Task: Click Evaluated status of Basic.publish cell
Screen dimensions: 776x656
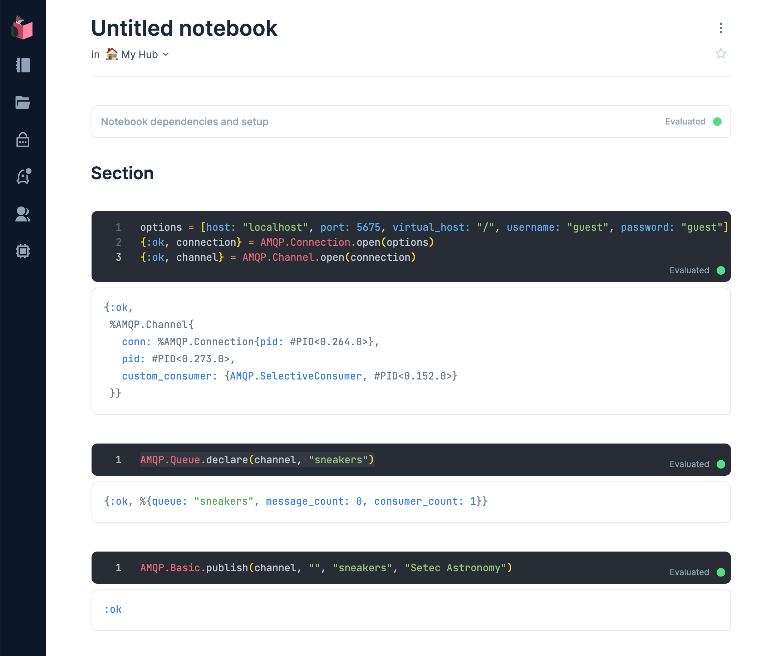Action: (689, 572)
